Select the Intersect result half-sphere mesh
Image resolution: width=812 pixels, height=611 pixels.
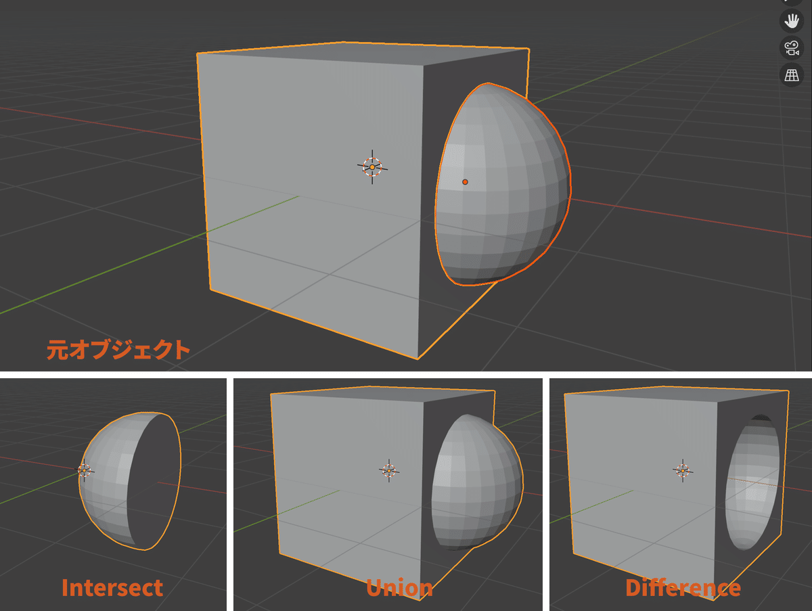click(x=130, y=481)
